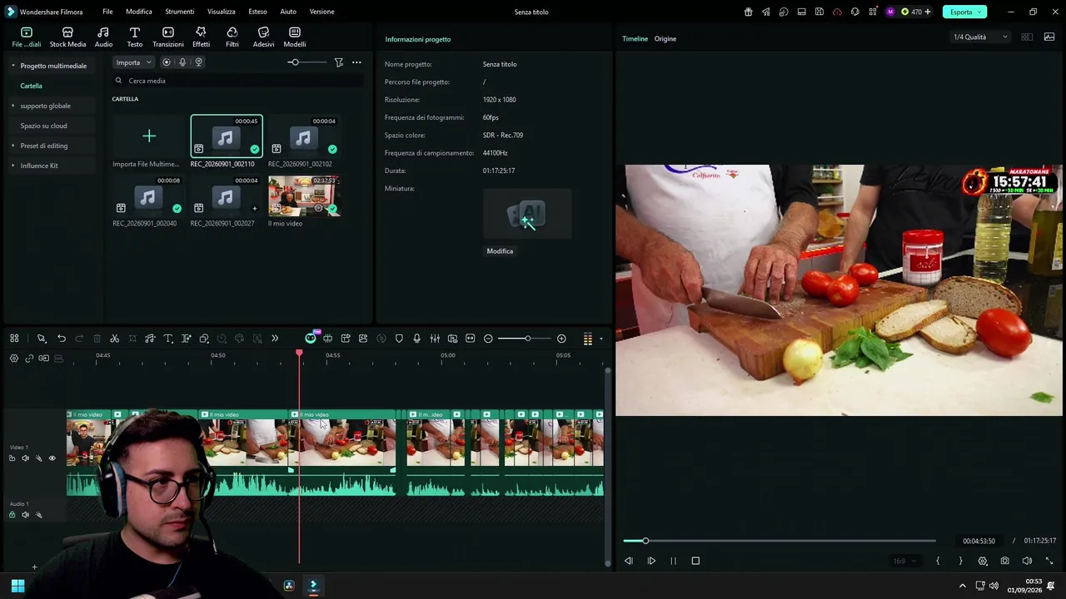The image size is (1066, 599).
Task: Click the cloud upload icon in title bar
Action: point(837,12)
